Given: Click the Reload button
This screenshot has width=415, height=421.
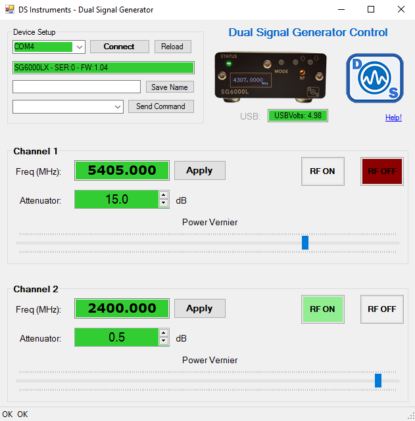Looking at the screenshot, I should coord(173,47).
